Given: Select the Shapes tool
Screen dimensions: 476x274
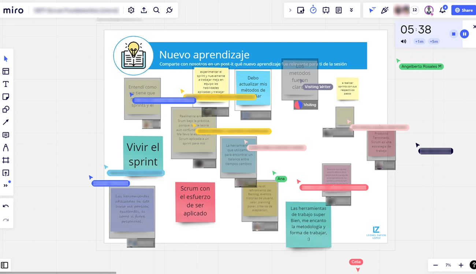Looking at the screenshot, I should click(6, 110).
